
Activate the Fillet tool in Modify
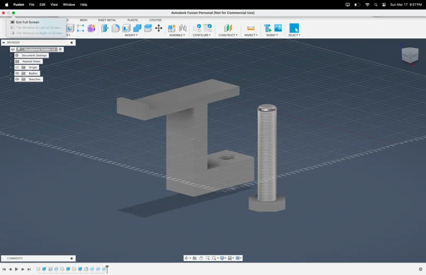116,28
